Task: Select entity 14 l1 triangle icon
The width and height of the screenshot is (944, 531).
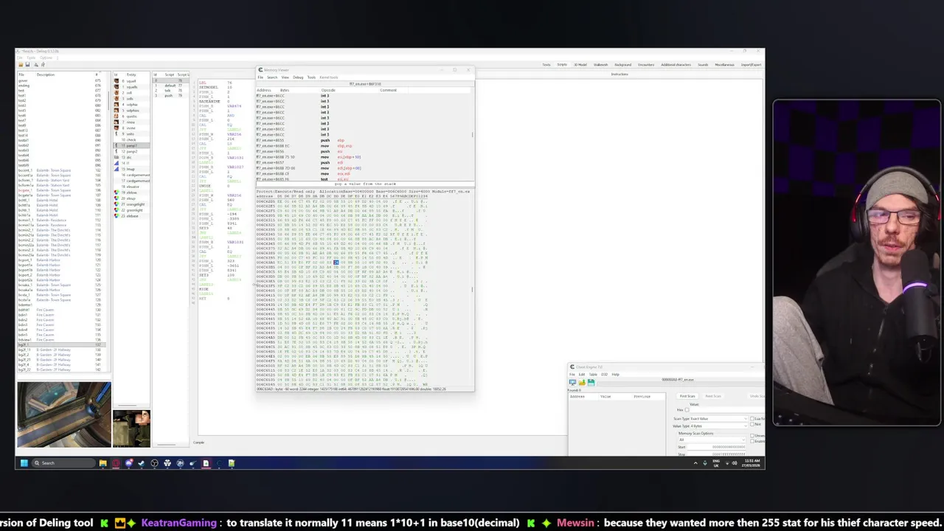Action: click(117, 163)
